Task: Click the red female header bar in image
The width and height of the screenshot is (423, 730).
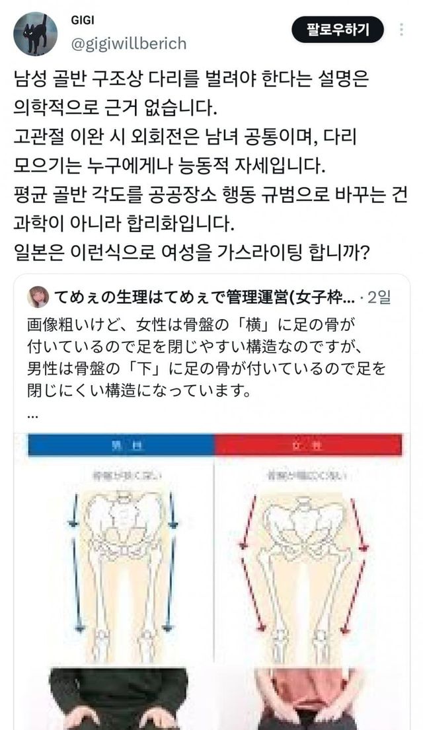Action: click(x=308, y=445)
